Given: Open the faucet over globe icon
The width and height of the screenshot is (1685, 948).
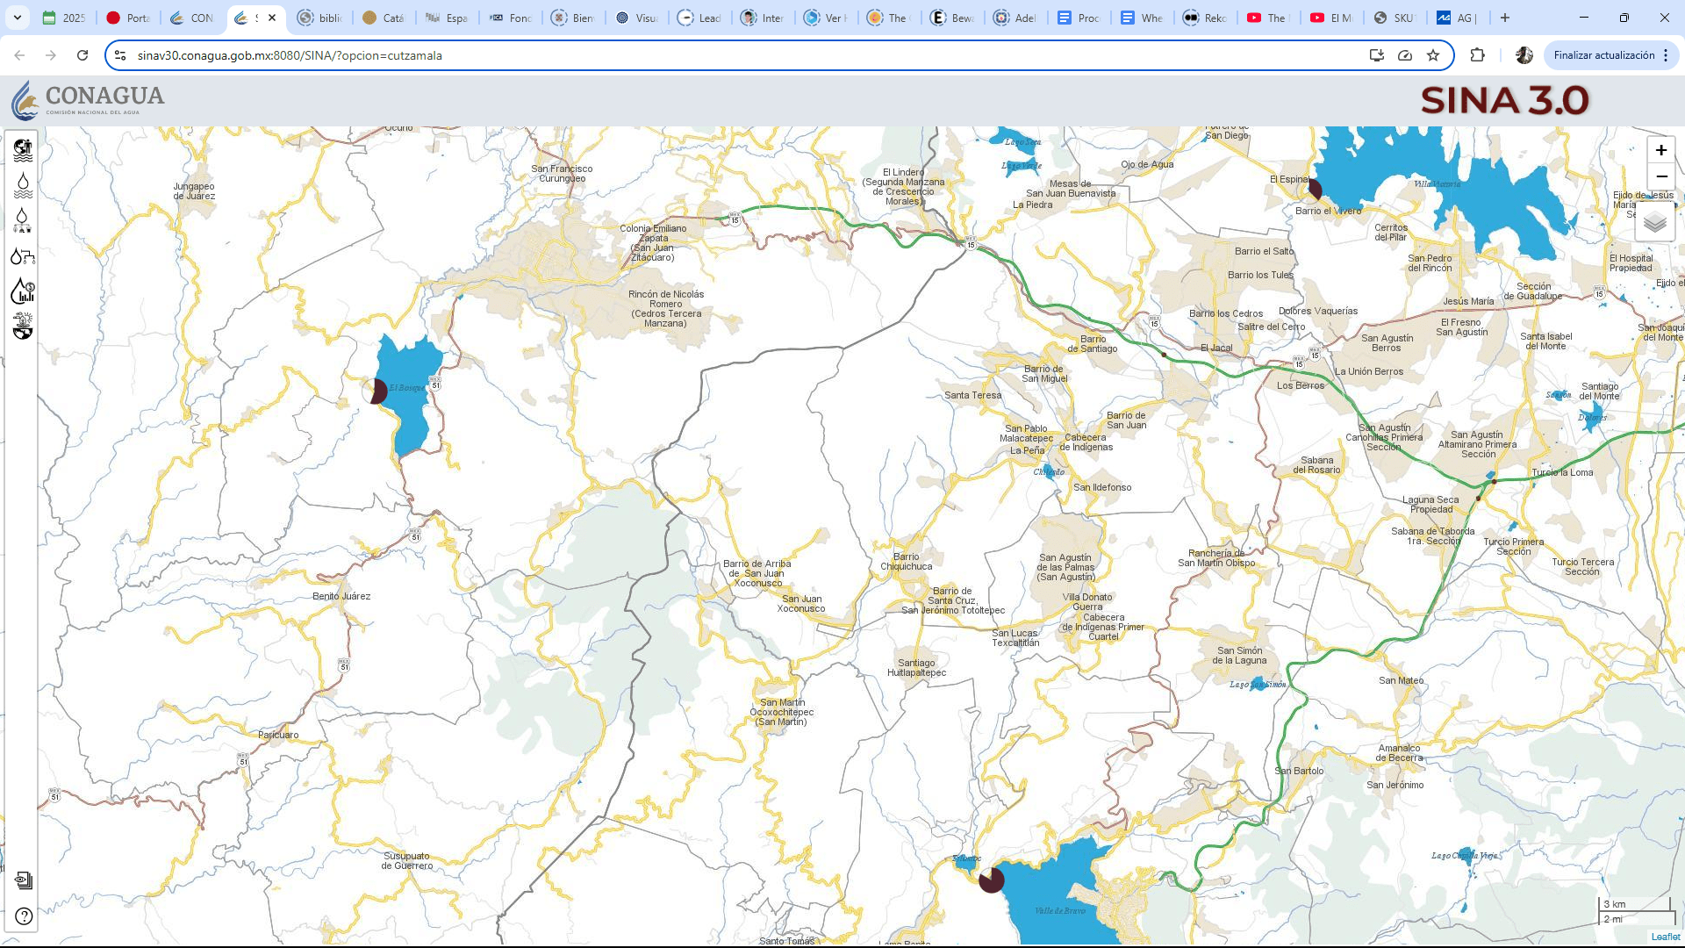Looking at the screenshot, I should [23, 327].
